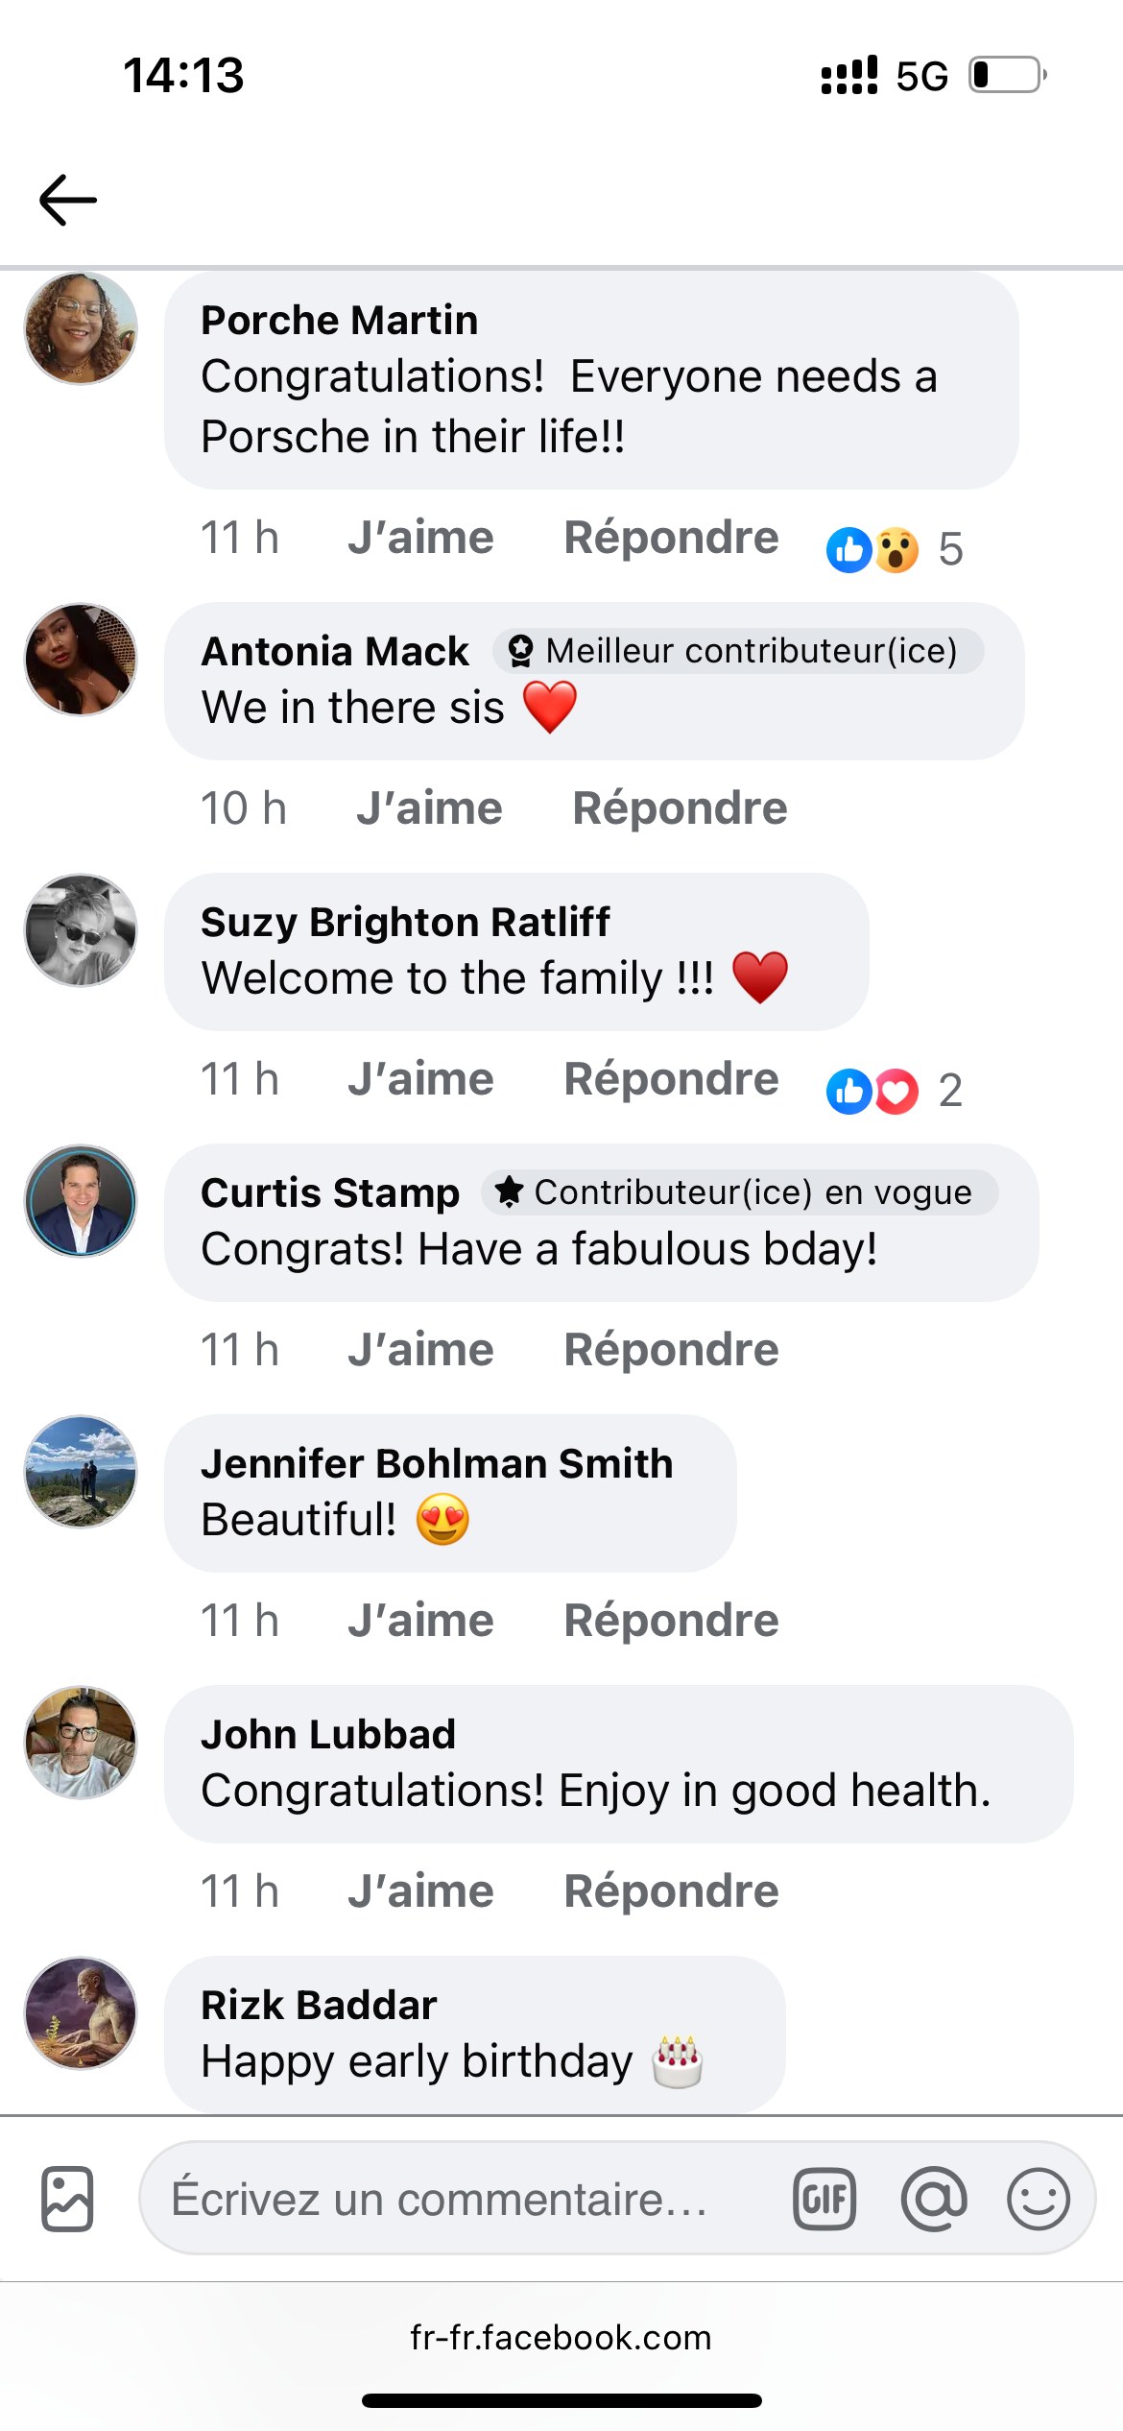
Task: Open the GIF picker
Action: [824, 2198]
